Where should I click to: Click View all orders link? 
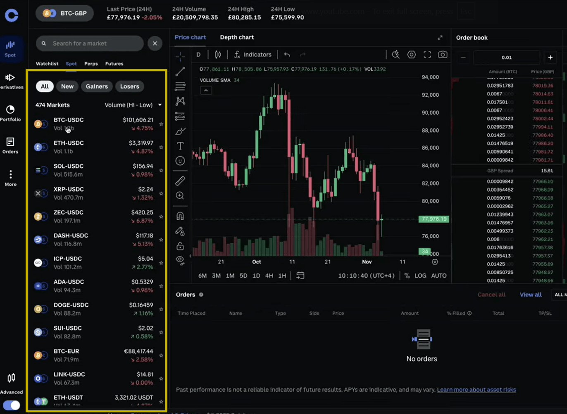pos(531,295)
